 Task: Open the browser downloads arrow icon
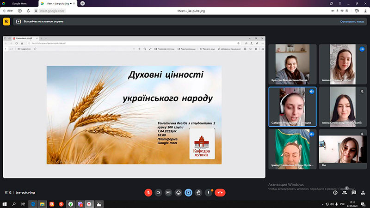pos(365,11)
